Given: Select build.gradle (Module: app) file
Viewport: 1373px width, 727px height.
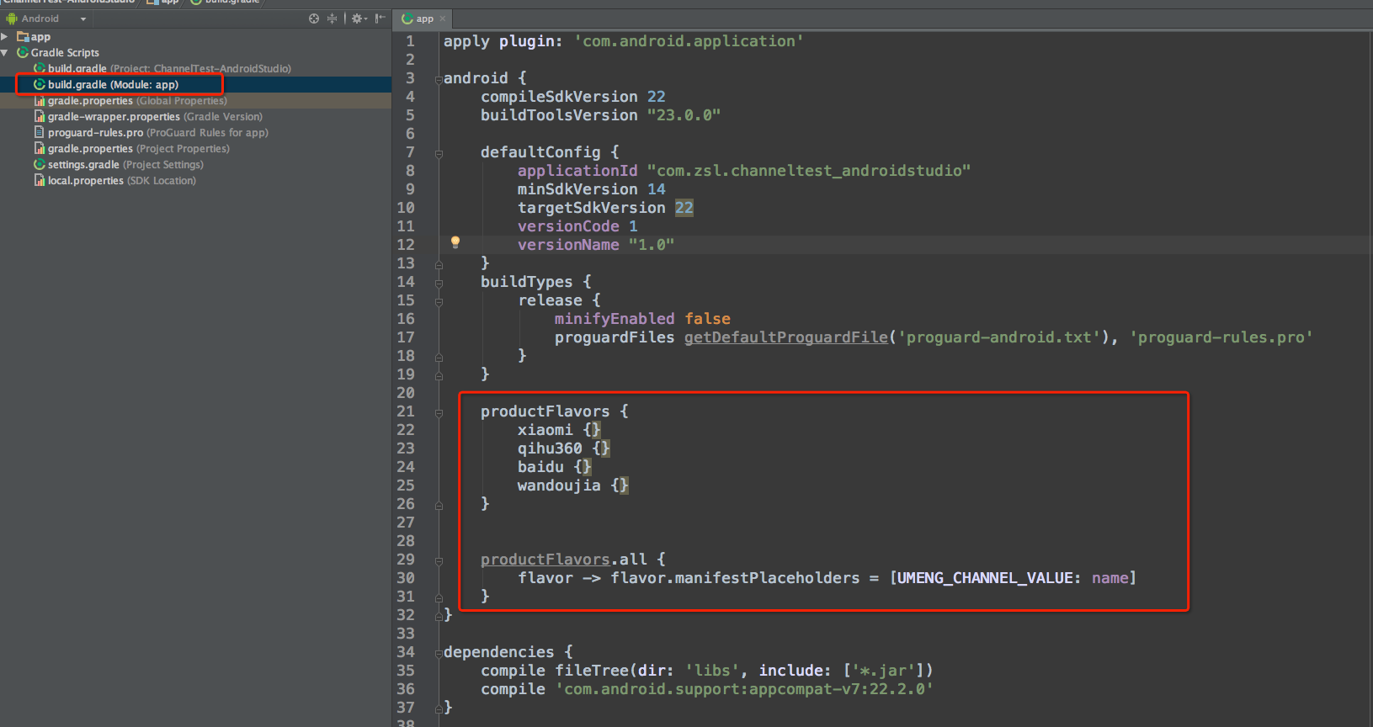Looking at the screenshot, I should tap(106, 85).
